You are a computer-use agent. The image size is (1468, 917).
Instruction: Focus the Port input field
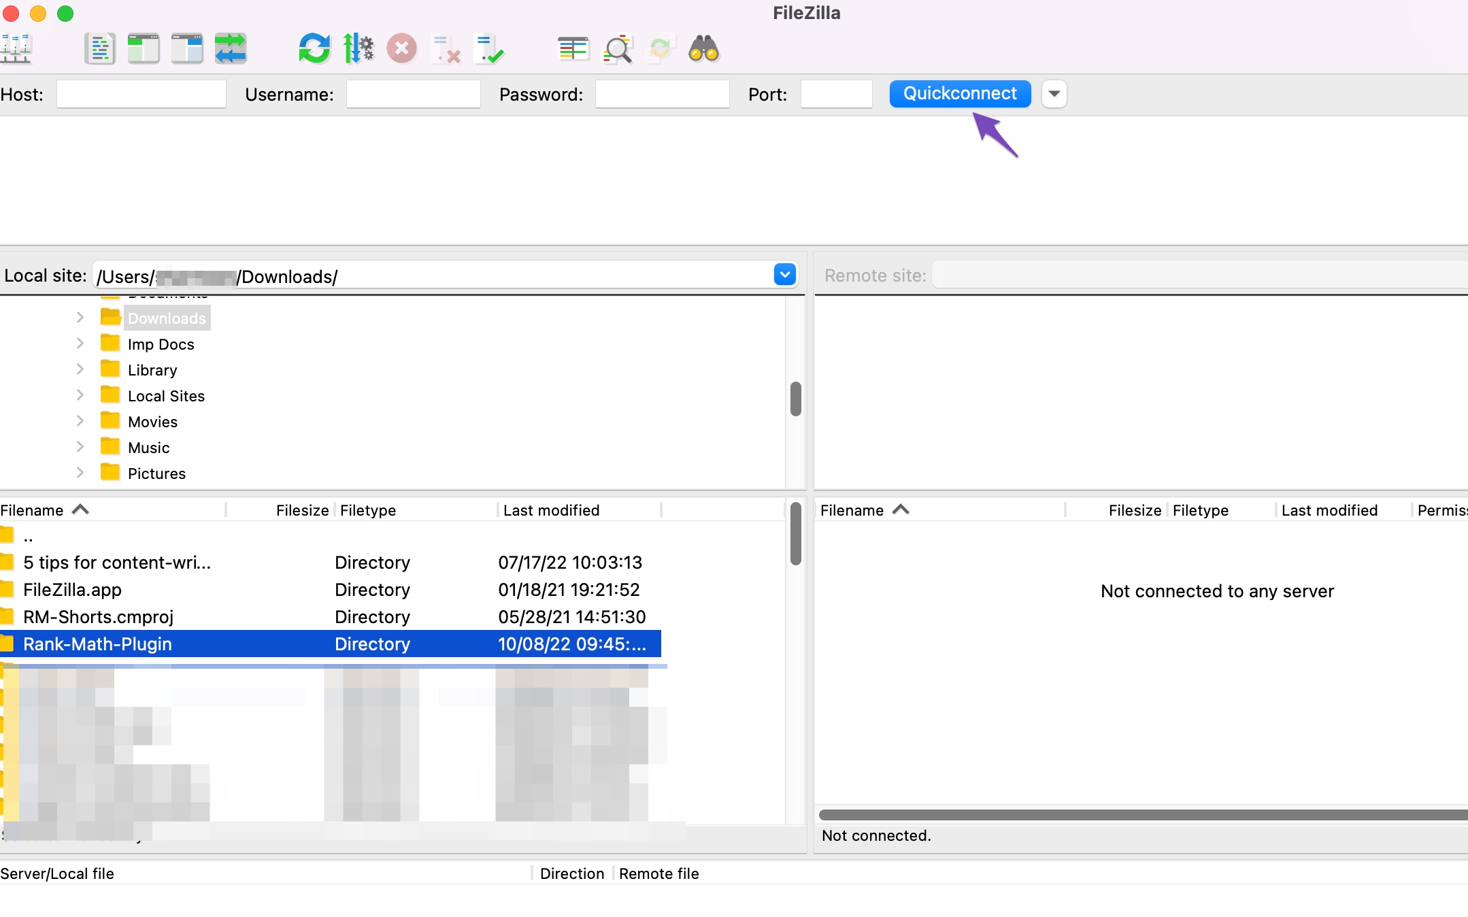click(x=837, y=94)
